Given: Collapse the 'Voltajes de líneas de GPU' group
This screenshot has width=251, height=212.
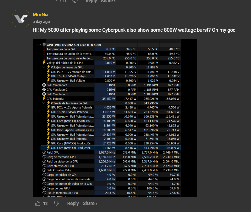Looking at the screenshot, I should click(x=44, y=67).
